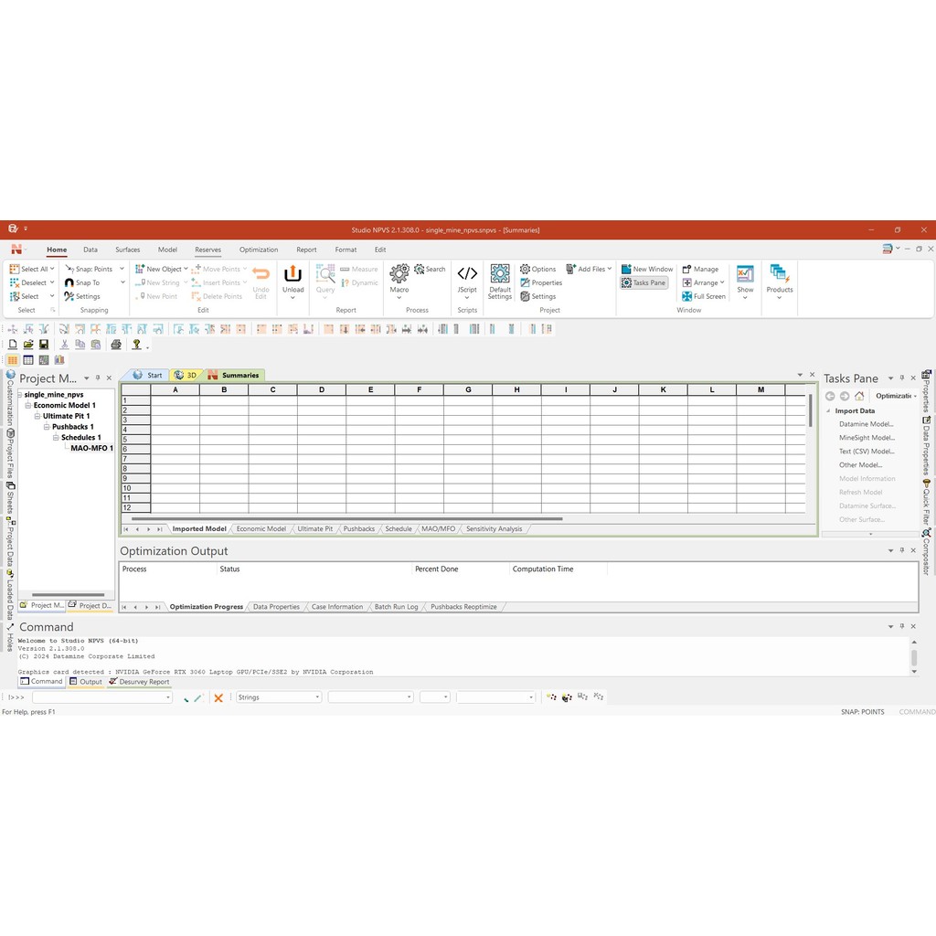Viewport: 936px width, 936px height.
Task: Click the blue table view icon
Action: click(28, 360)
